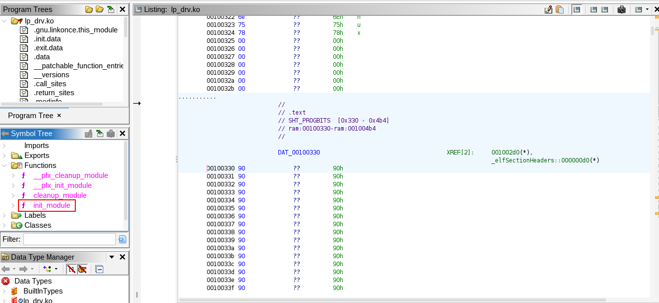
Task: Select Exports folder in Symbol Tree
Action: (37, 155)
